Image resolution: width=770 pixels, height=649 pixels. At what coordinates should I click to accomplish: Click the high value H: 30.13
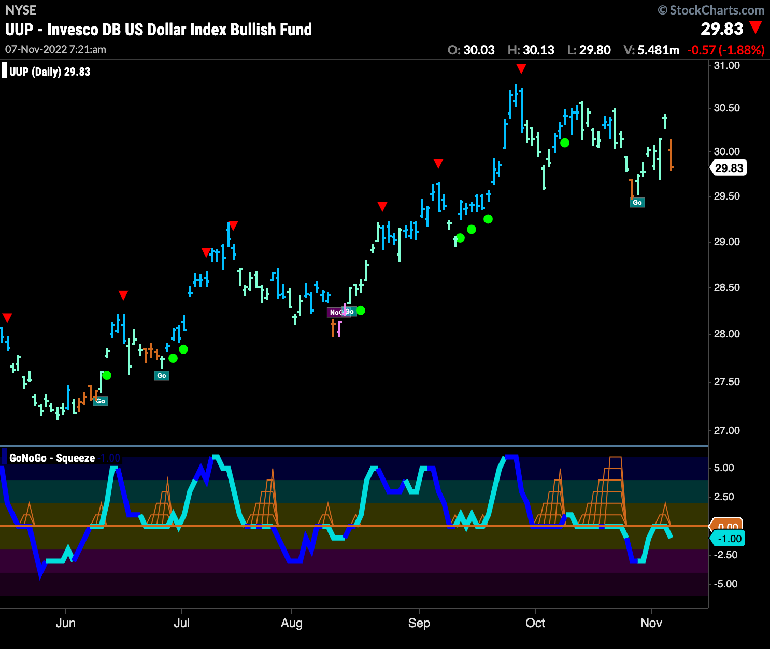(531, 50)
